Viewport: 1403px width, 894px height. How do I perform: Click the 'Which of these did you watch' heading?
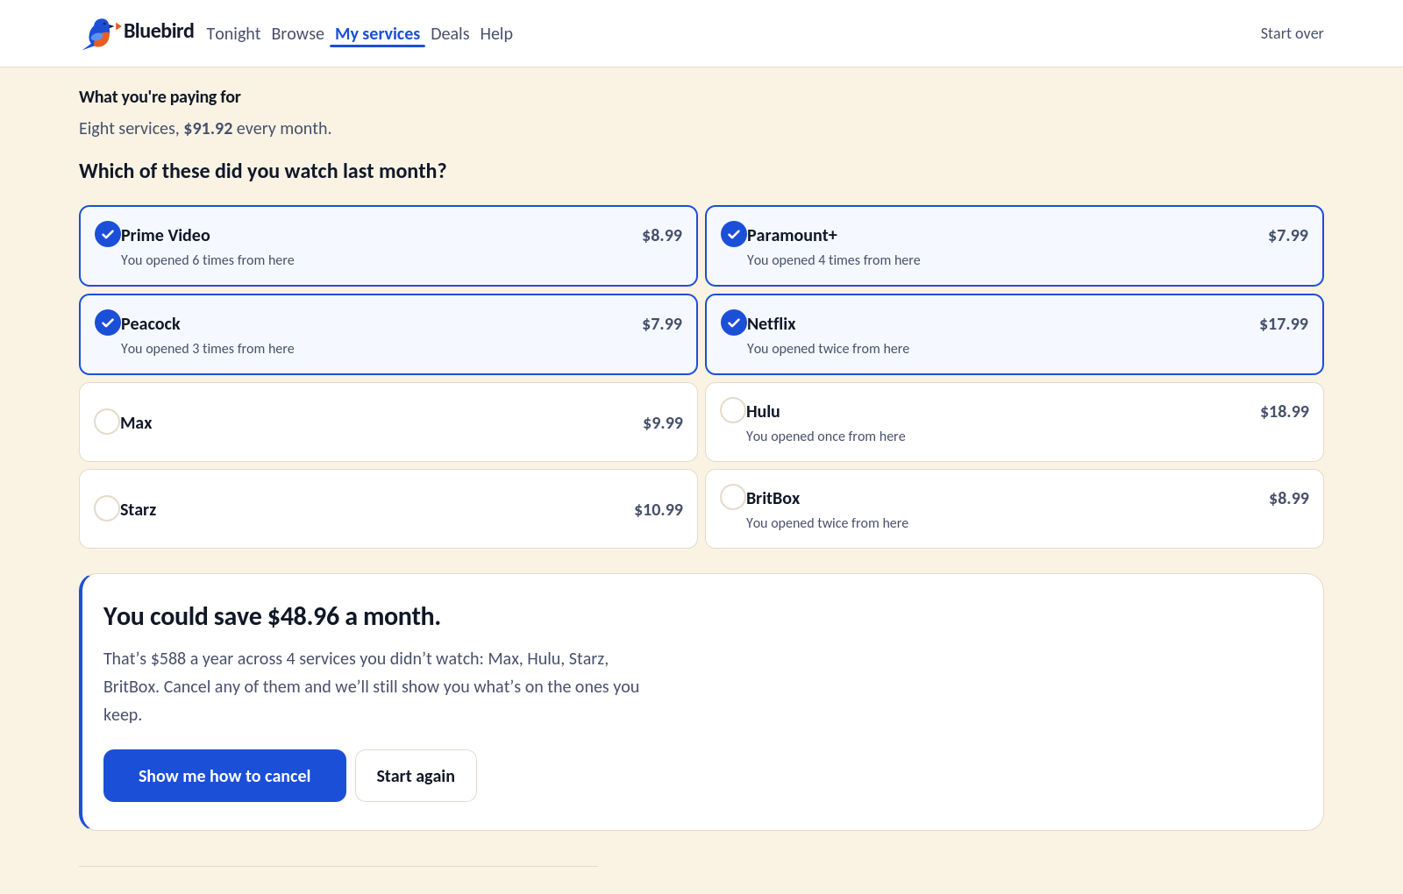pos(263,171)
